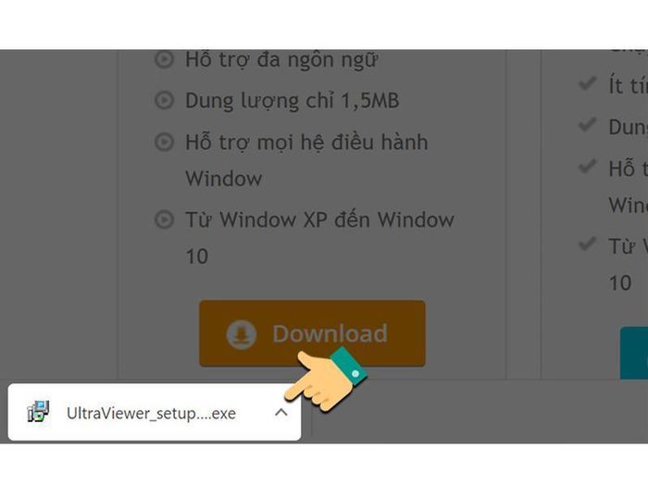Screen dimensions: 648x486
Task: Click the checkmark beside the cut-off "Hỗ t" line
Action: [x=587, y=166]
